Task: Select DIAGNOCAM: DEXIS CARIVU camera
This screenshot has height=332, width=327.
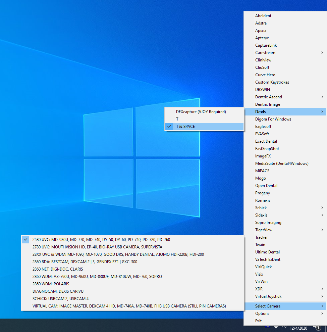Action: (132, 291)
